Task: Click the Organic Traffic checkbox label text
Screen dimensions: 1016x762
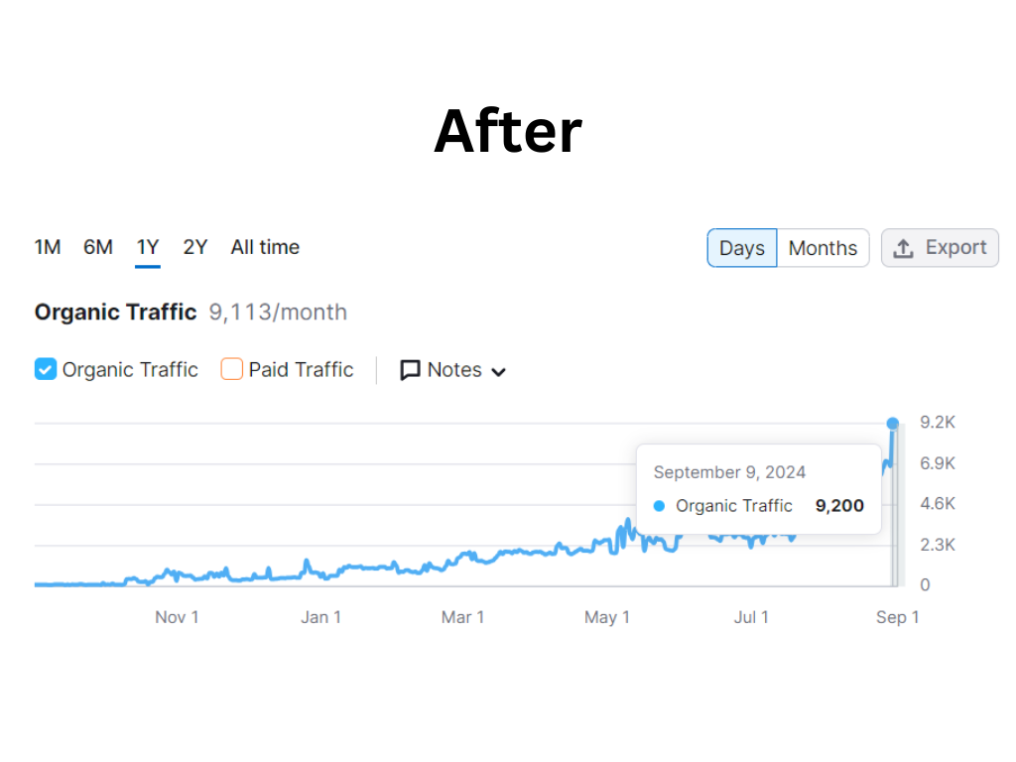Action: tap(130, 370)
